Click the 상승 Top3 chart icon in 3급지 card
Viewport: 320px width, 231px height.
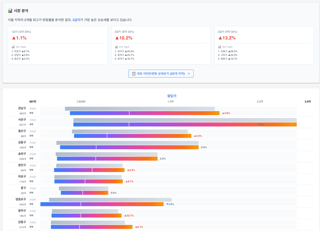219,47
